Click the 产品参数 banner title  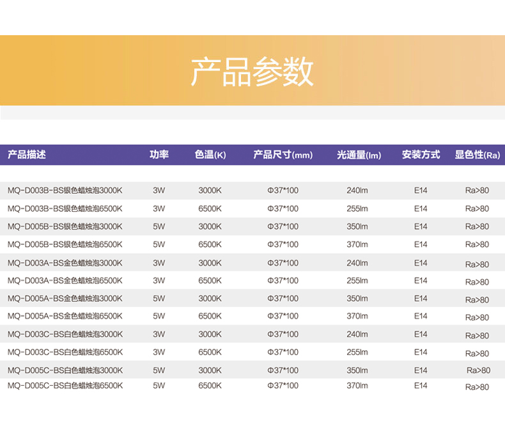point(252,72)
